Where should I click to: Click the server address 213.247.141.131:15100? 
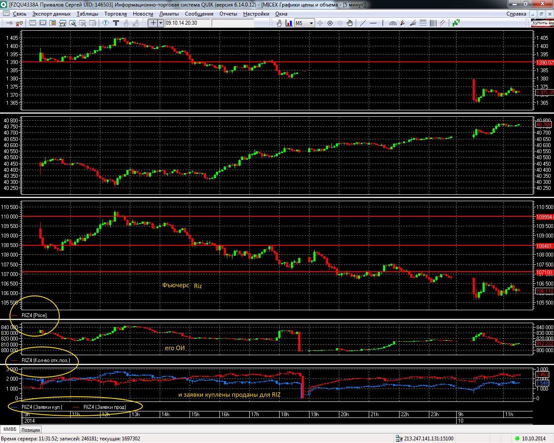tap(428, 439)
